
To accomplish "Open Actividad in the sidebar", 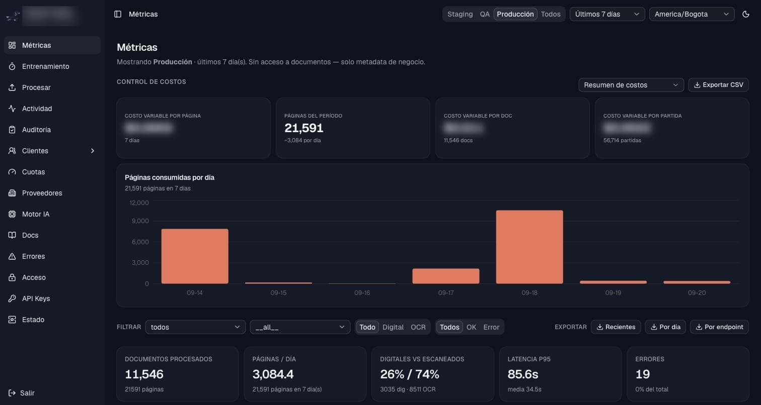I will pyautogui.click(x=52, y=109).
